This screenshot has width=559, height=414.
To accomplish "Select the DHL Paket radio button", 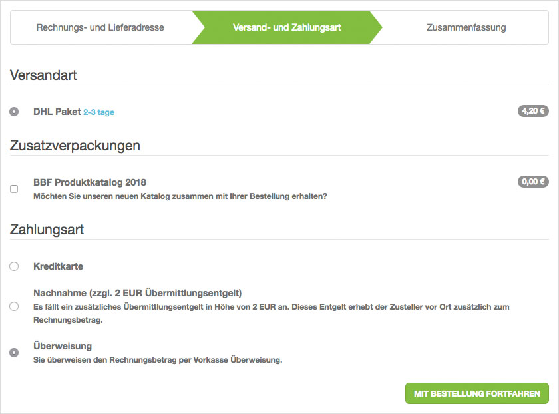I will tap(14, 112).
